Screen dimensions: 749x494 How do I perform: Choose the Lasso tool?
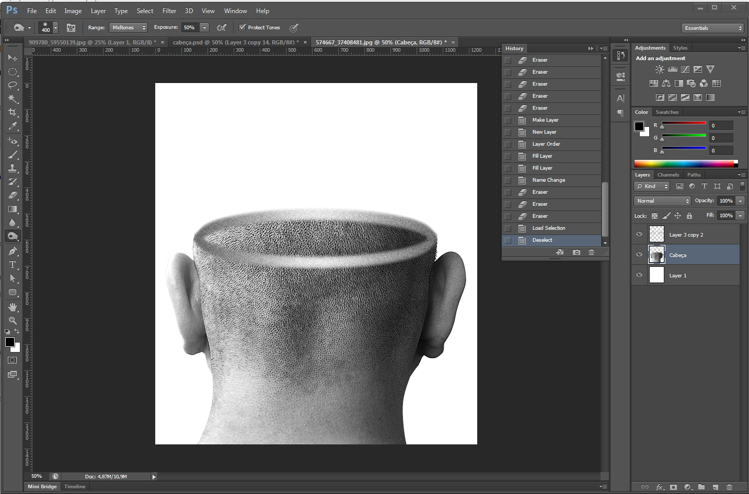coord(13,85)
